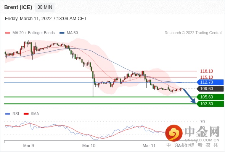Image resolution: width=225 pixels, height=152 pixels.
Task: Toggle the MA 50 legend label
Action: click(x=72, y=33)
